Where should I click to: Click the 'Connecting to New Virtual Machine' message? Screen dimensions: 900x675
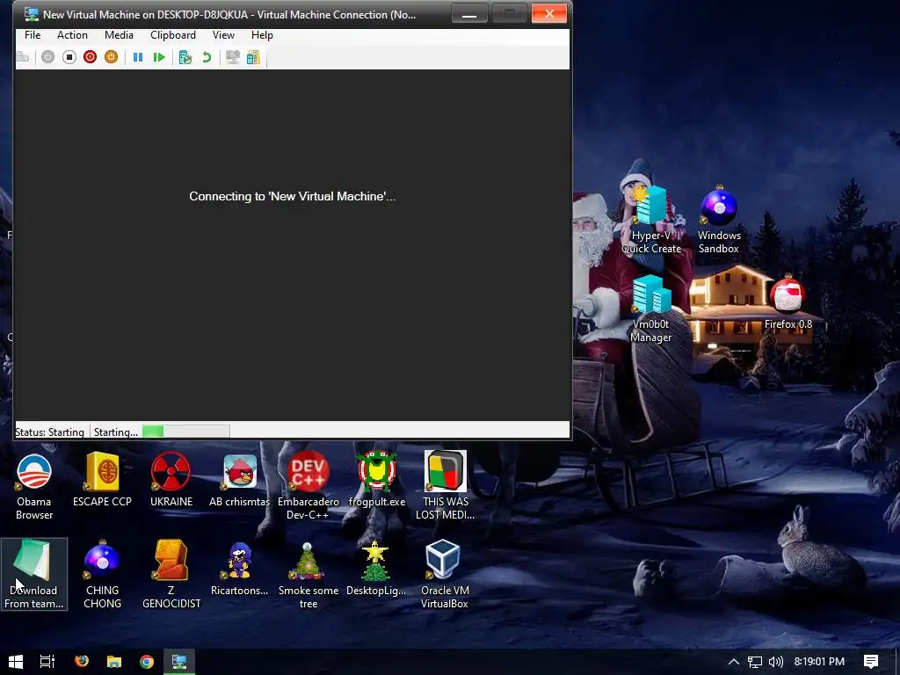coord(292,196)
